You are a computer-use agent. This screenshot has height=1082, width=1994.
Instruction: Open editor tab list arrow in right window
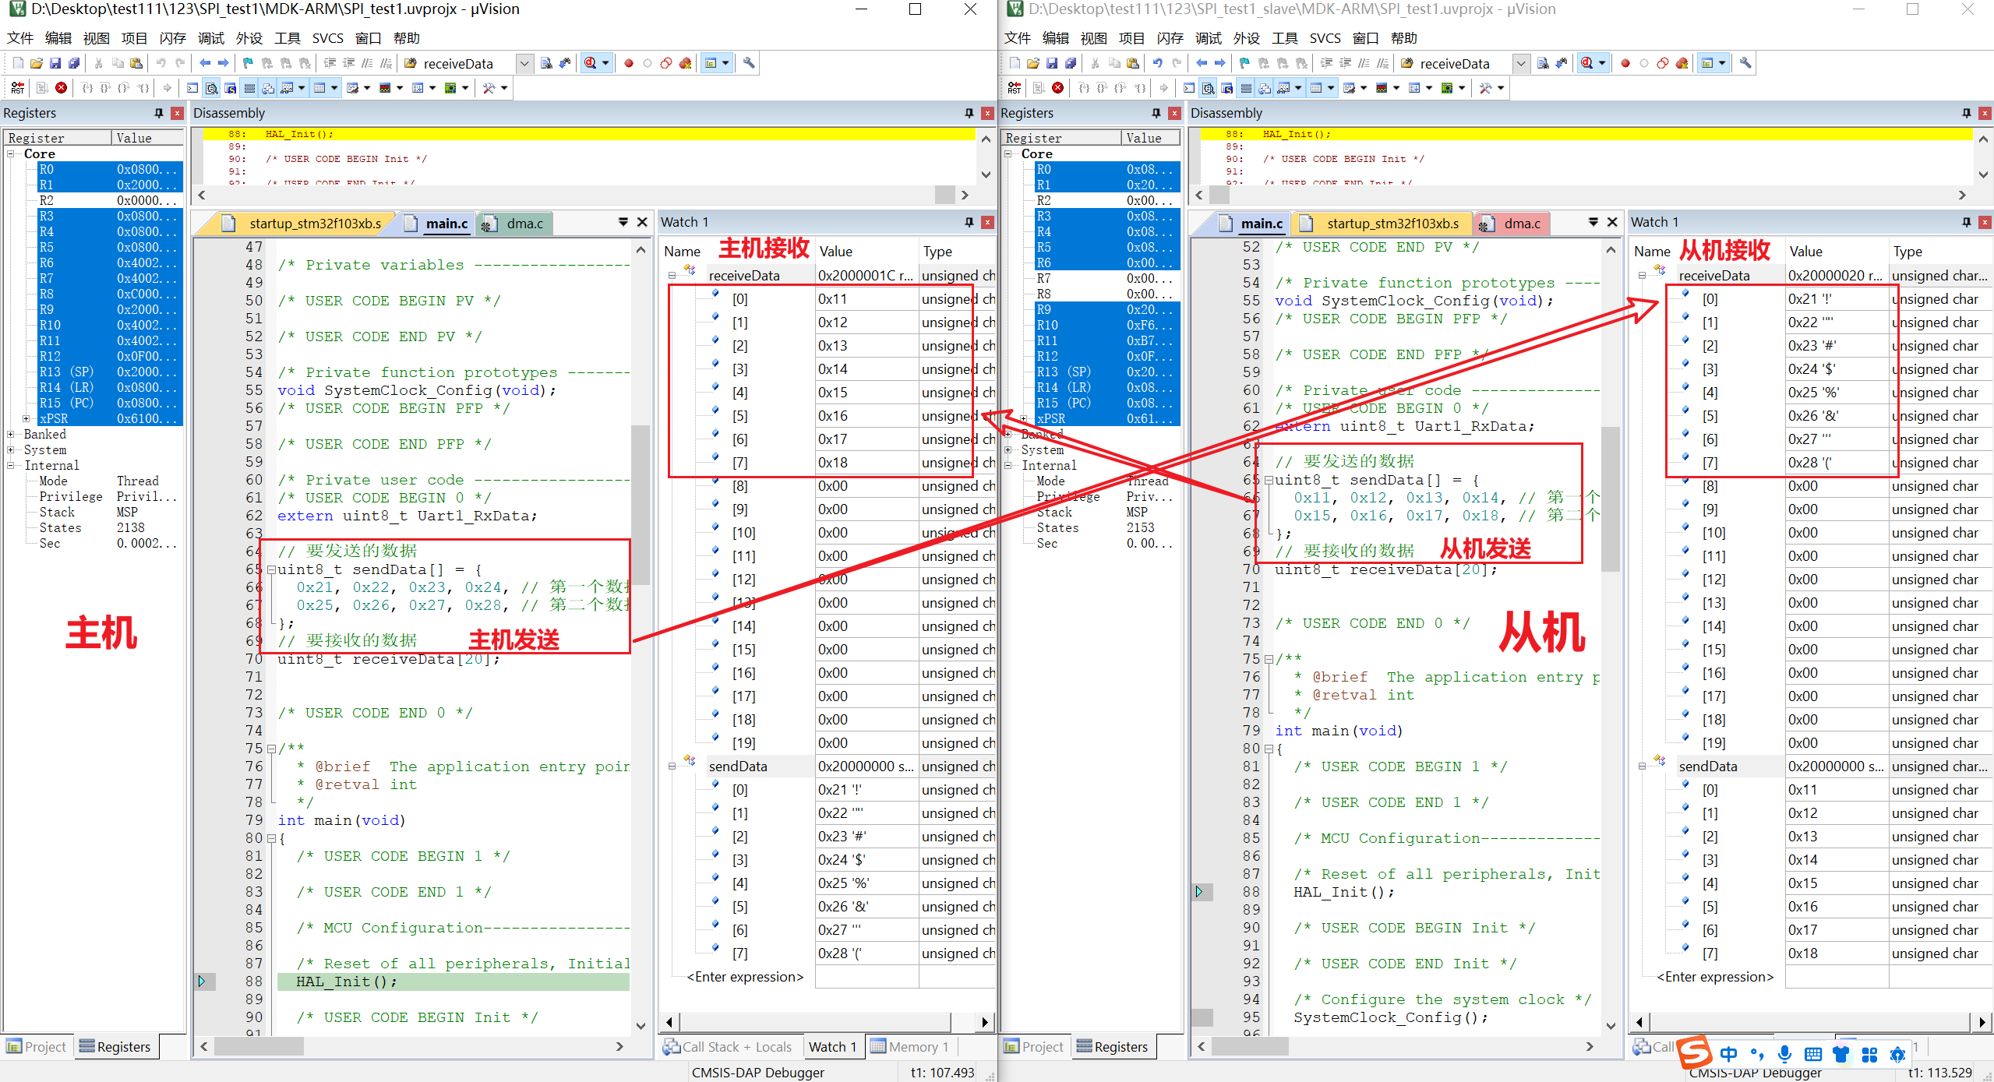tap(1593, 223)
